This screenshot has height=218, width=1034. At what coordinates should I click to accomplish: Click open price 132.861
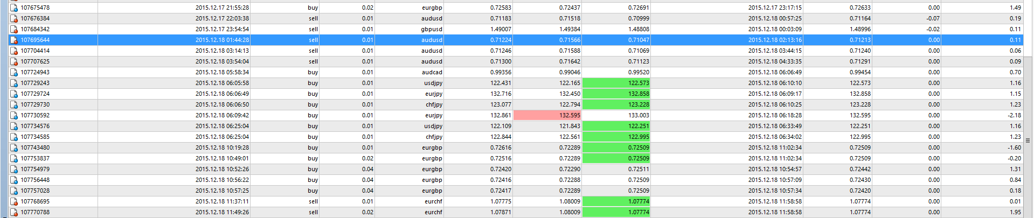501,115
